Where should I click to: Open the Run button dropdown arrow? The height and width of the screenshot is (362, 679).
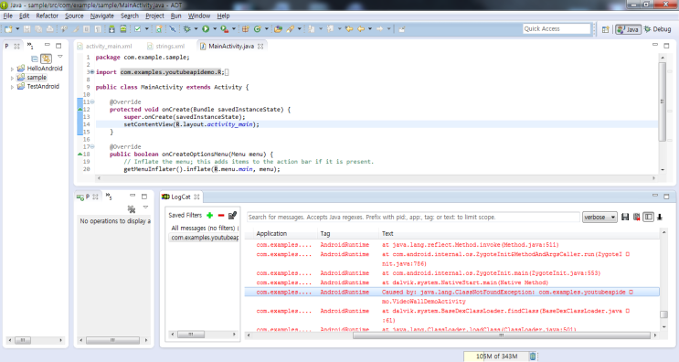click(215, 29)
